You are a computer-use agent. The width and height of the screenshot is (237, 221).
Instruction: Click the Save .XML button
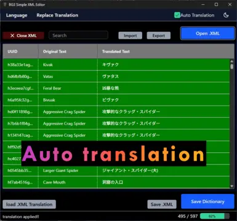(162, 204)
